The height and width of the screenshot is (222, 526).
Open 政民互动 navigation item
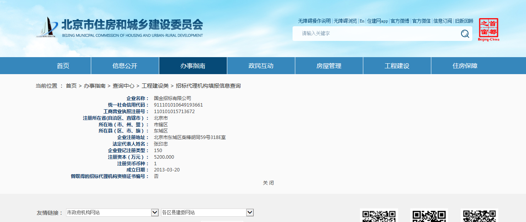(x=261, y=66)
